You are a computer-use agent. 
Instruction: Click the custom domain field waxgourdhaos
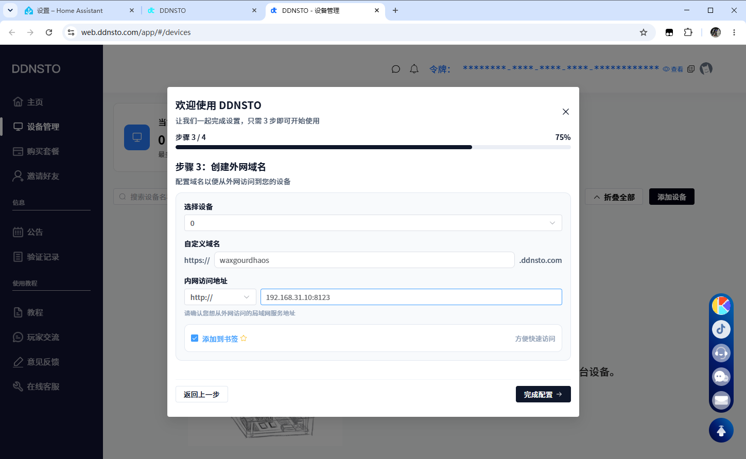pos(364,260)
